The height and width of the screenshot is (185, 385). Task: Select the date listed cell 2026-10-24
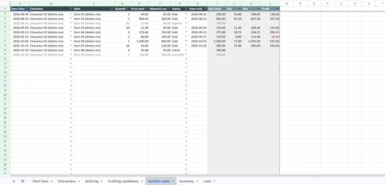20,50
